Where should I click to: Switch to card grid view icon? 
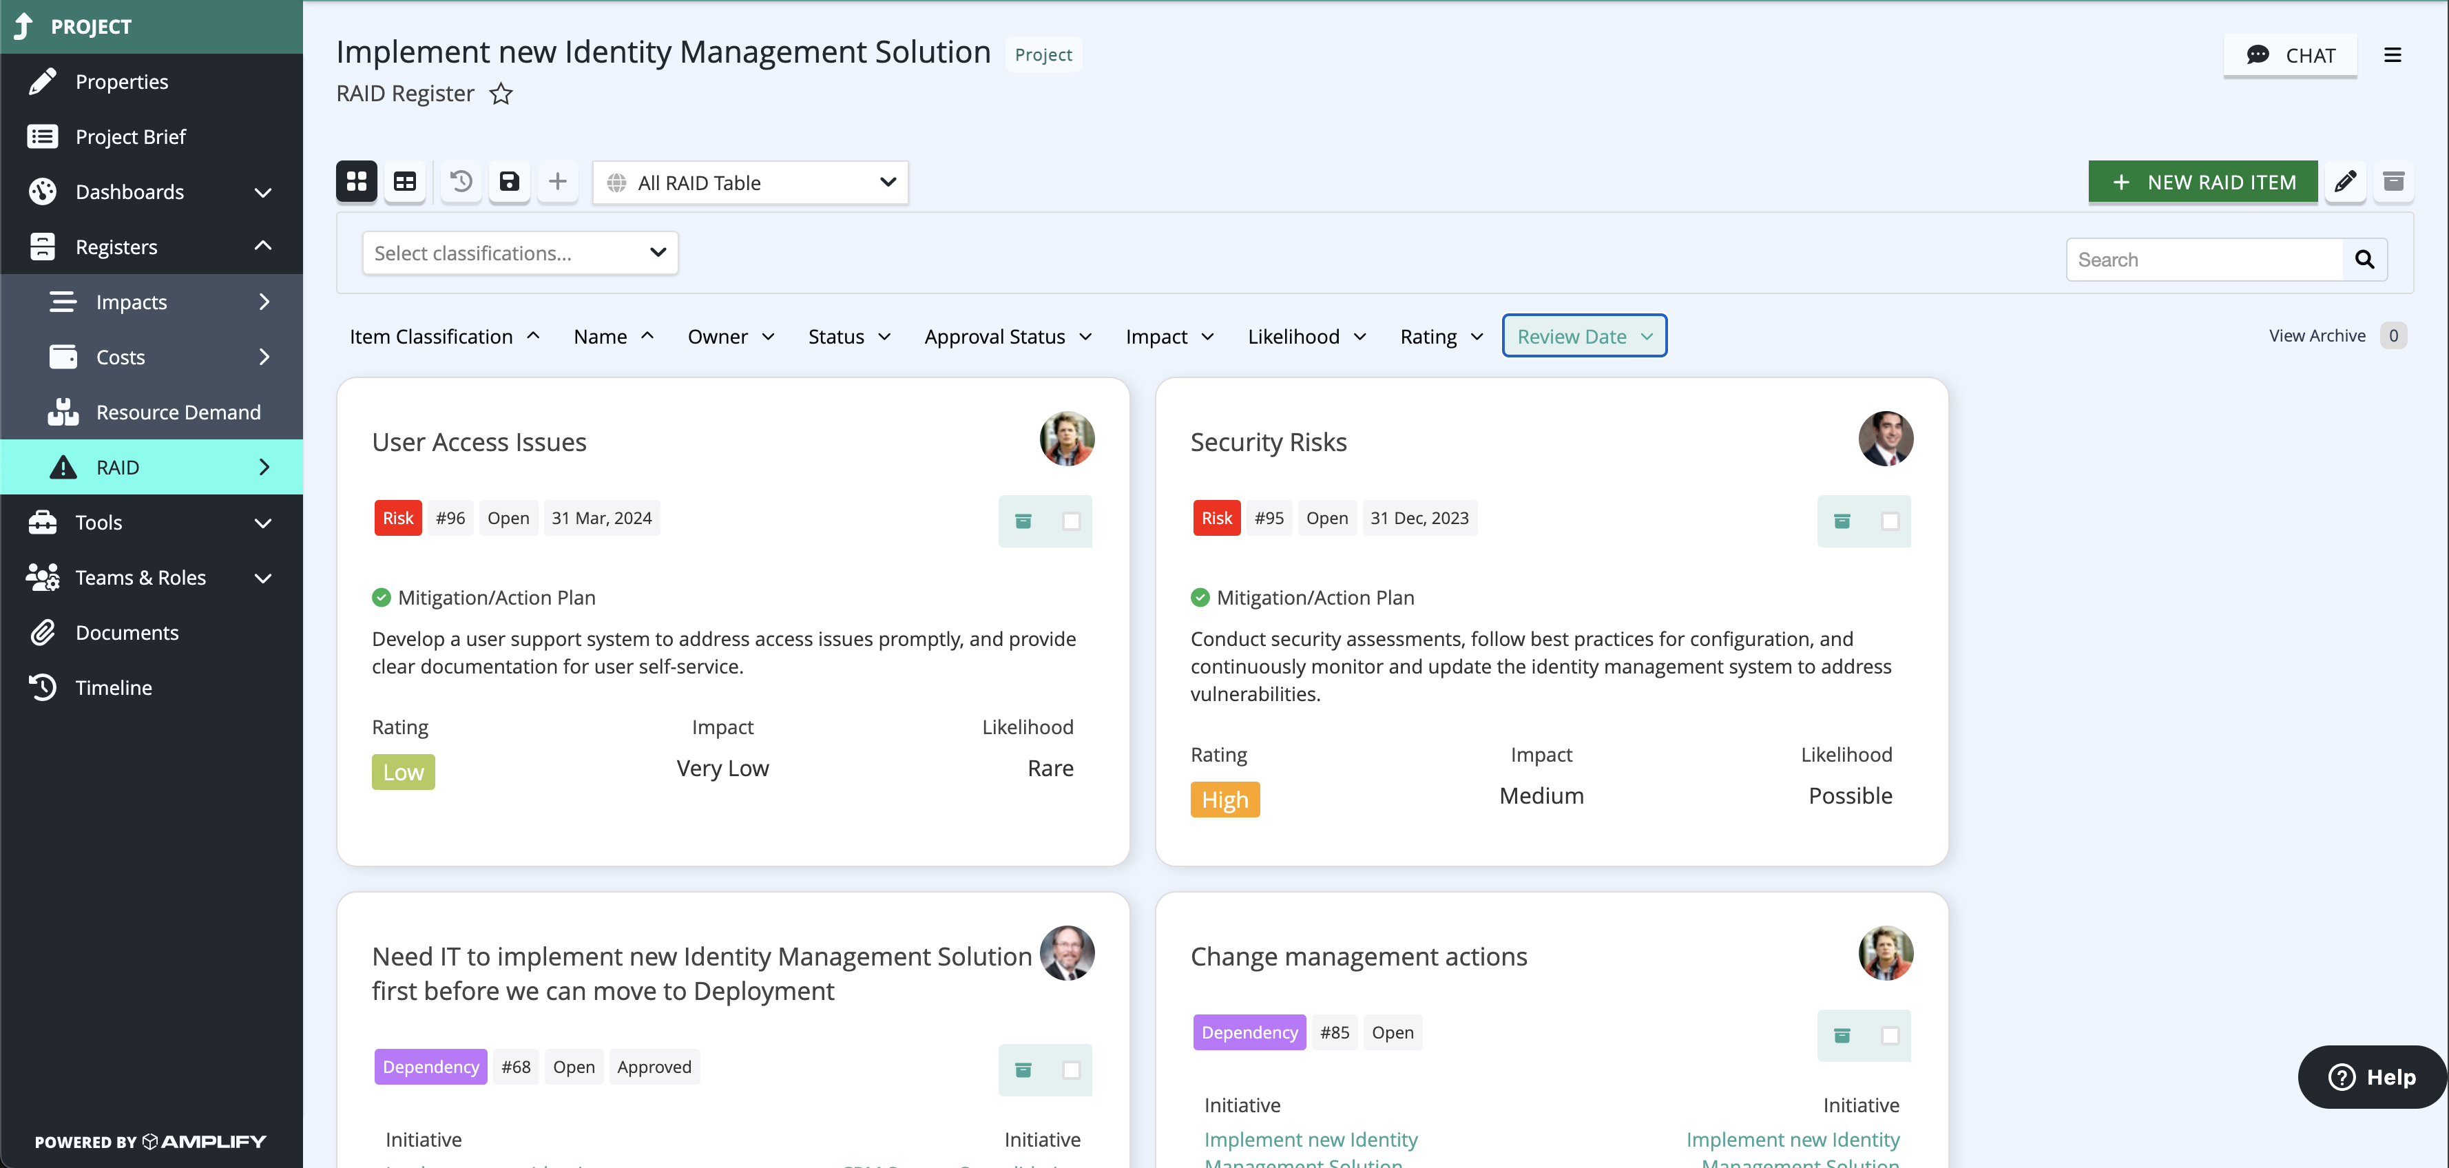click(357, 182)
